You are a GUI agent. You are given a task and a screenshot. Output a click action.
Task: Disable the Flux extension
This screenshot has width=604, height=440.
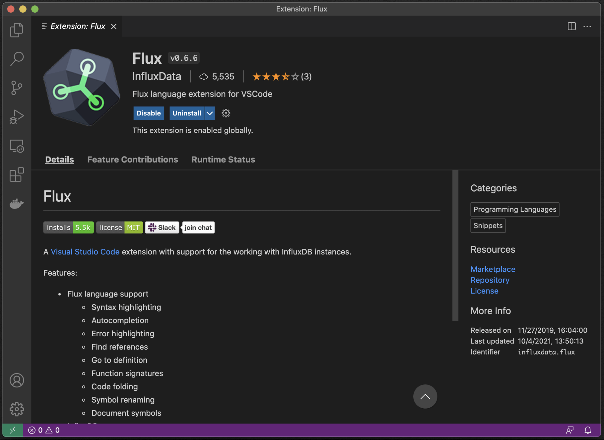[x=149, y=113]
